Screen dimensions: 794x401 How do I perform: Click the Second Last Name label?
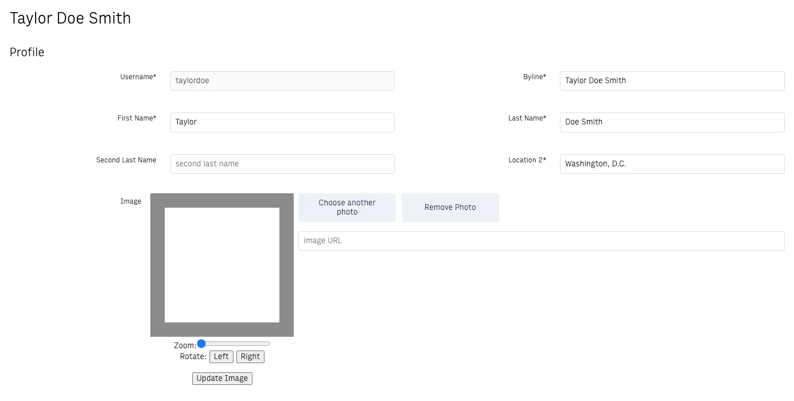[126, 160]
